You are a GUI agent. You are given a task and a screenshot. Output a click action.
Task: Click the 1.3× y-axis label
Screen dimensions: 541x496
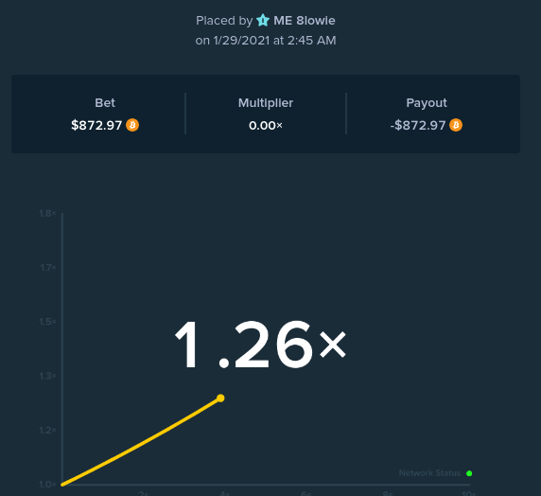click(47, 376)
